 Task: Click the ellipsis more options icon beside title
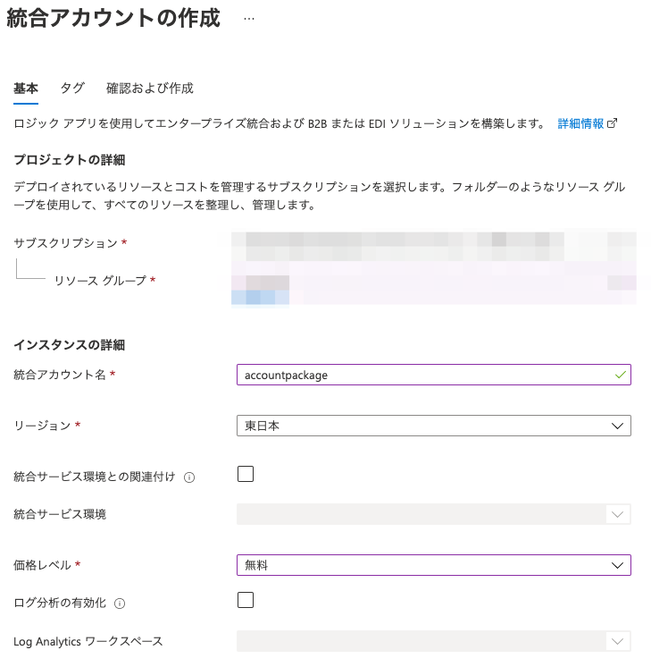click(x=249, y=19)
